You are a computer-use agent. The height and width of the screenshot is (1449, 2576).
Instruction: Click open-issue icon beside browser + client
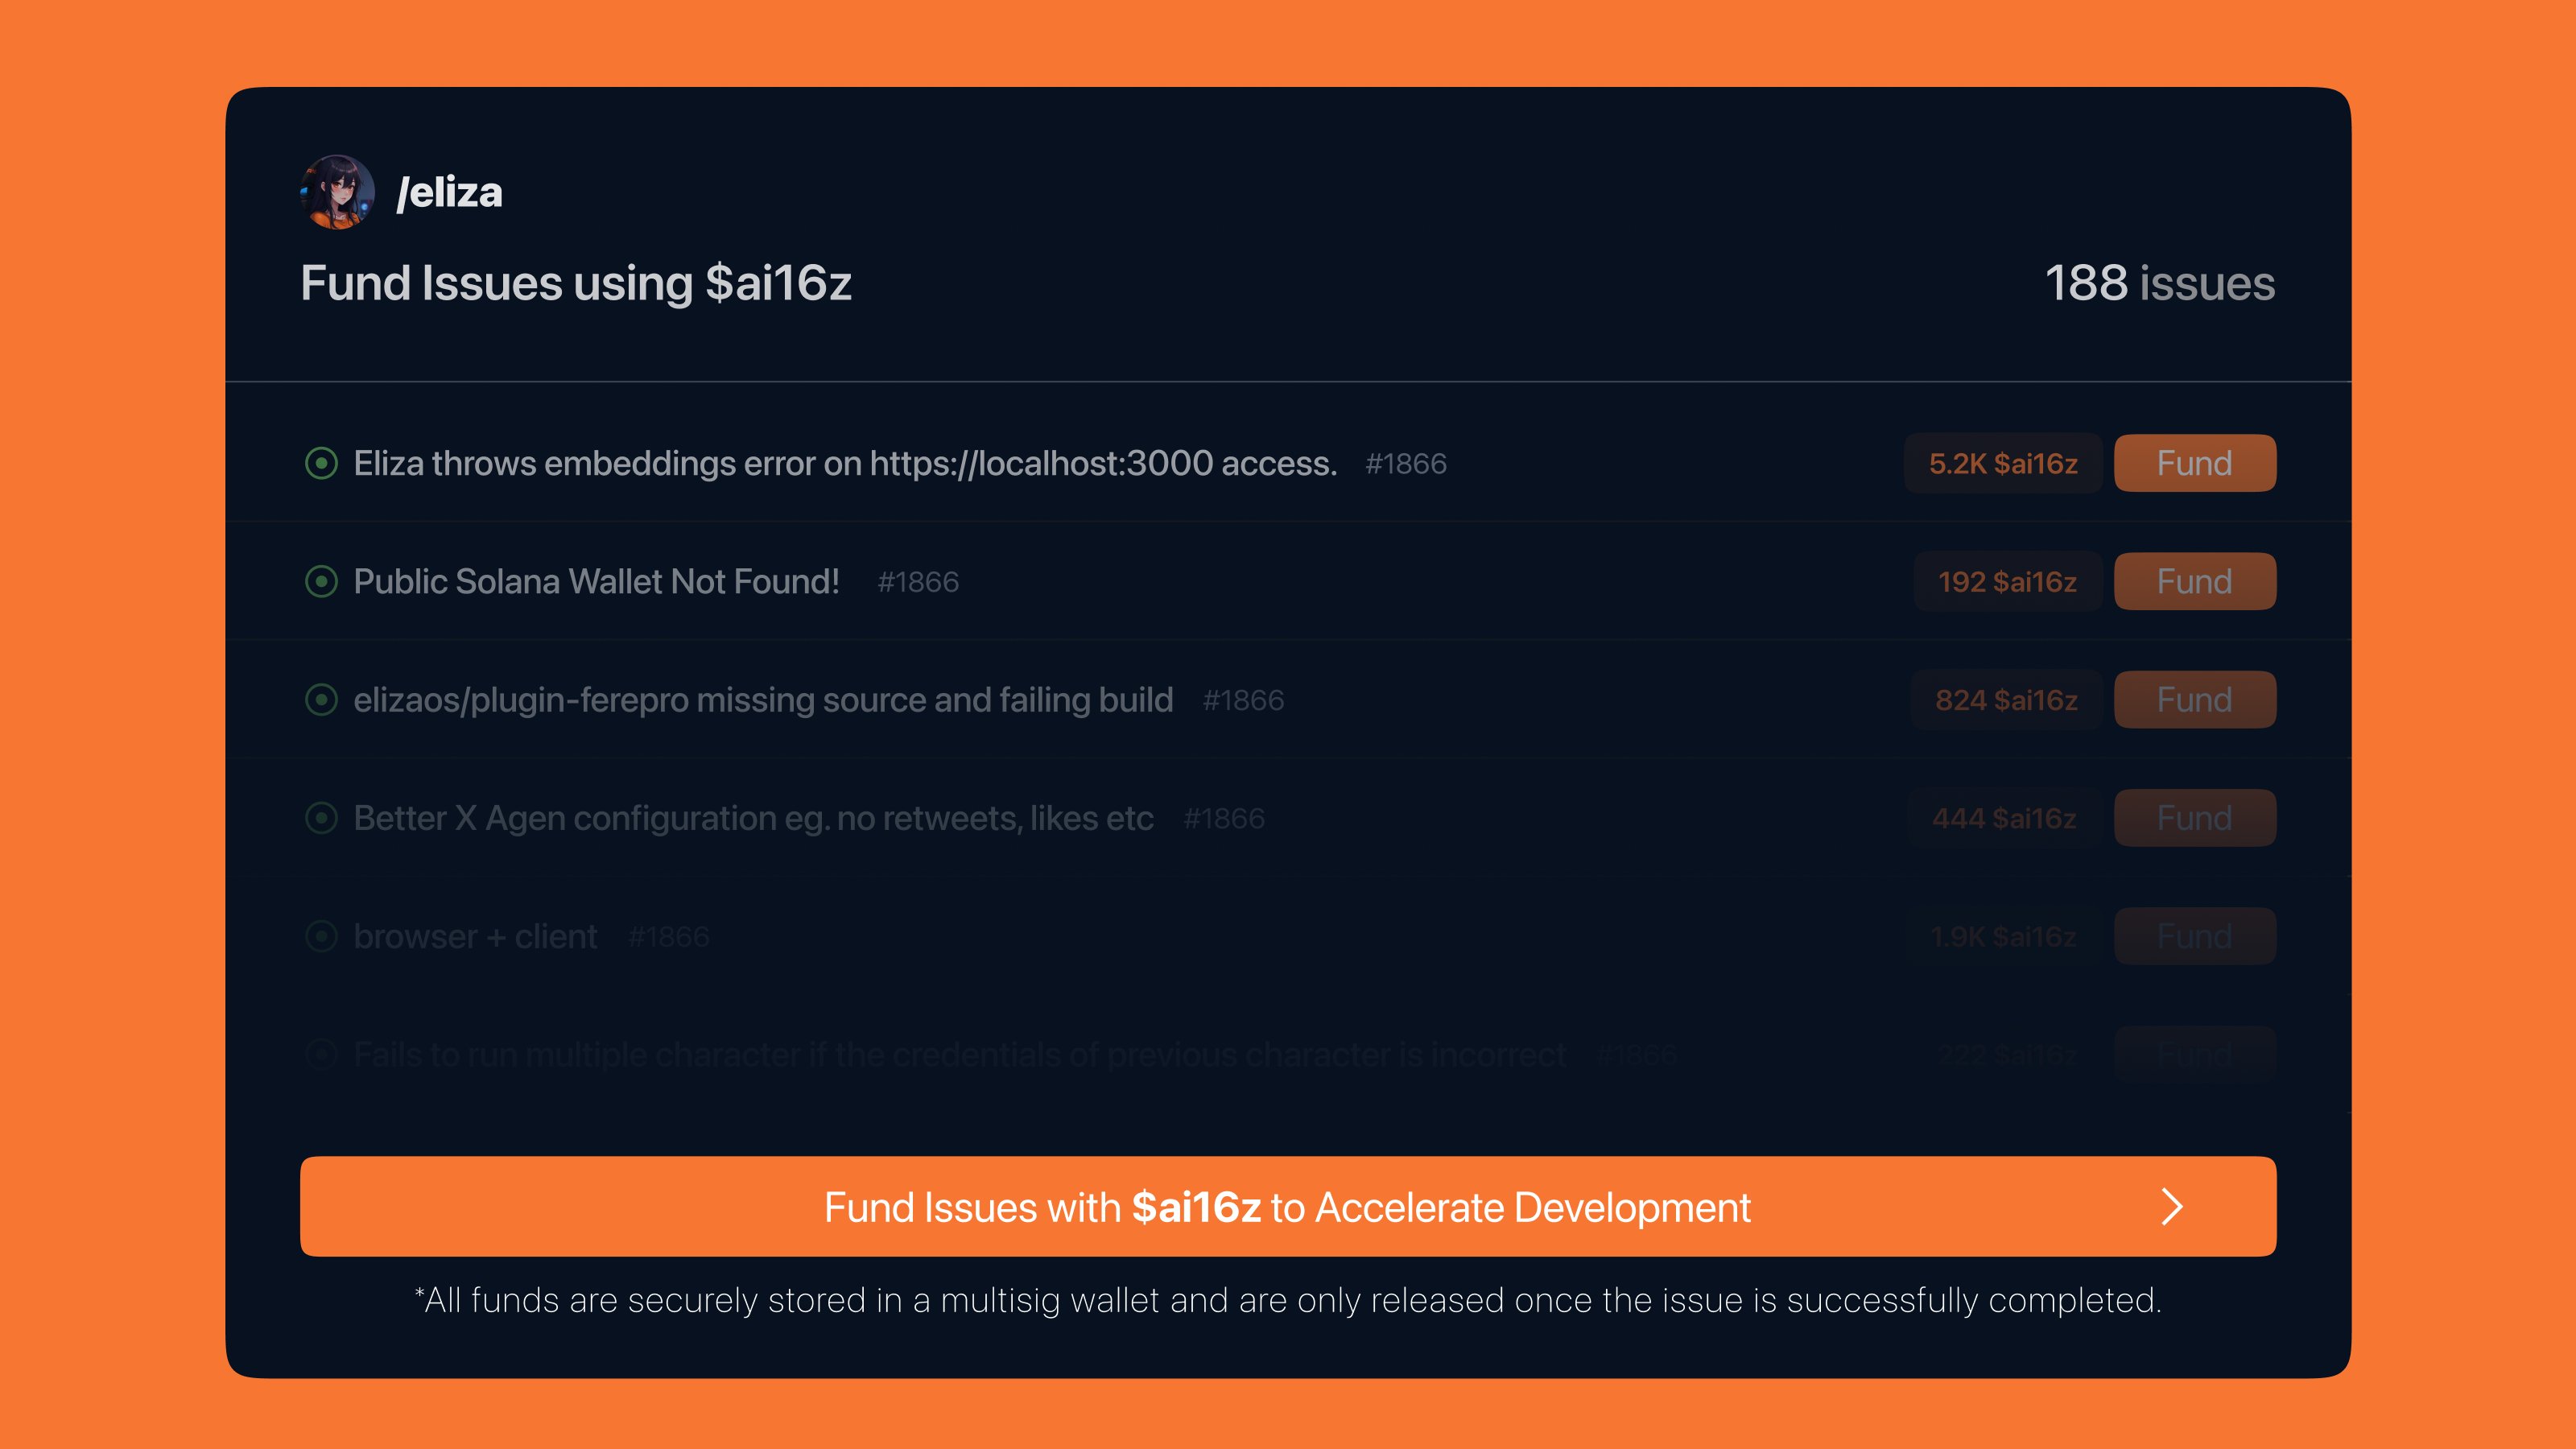tap(321, 936)
